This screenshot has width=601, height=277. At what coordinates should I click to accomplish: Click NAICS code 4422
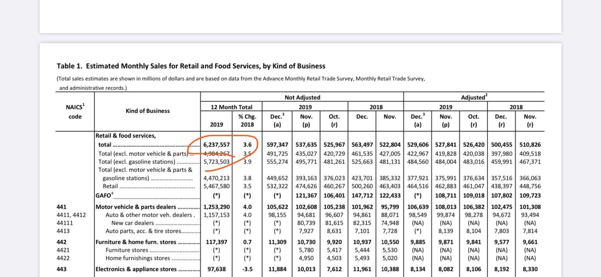[x=63, y=258]
